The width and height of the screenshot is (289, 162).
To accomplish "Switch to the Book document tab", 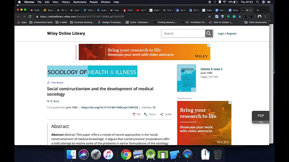I will click(x=233, y=10).
